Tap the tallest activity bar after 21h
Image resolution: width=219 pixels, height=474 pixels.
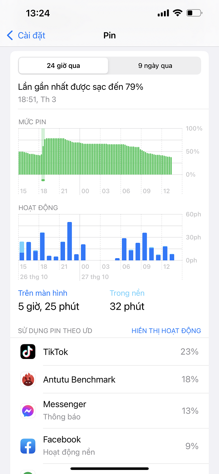(x=69, y=241)
